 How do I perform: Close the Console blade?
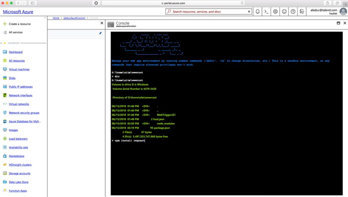coord(345,23)
